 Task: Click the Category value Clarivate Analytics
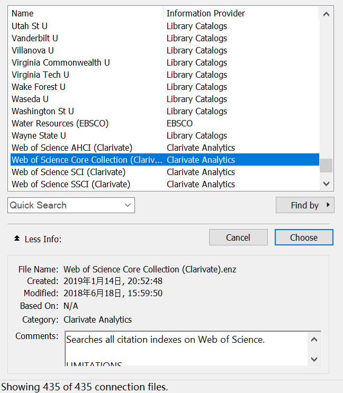(x=97, y=319)
